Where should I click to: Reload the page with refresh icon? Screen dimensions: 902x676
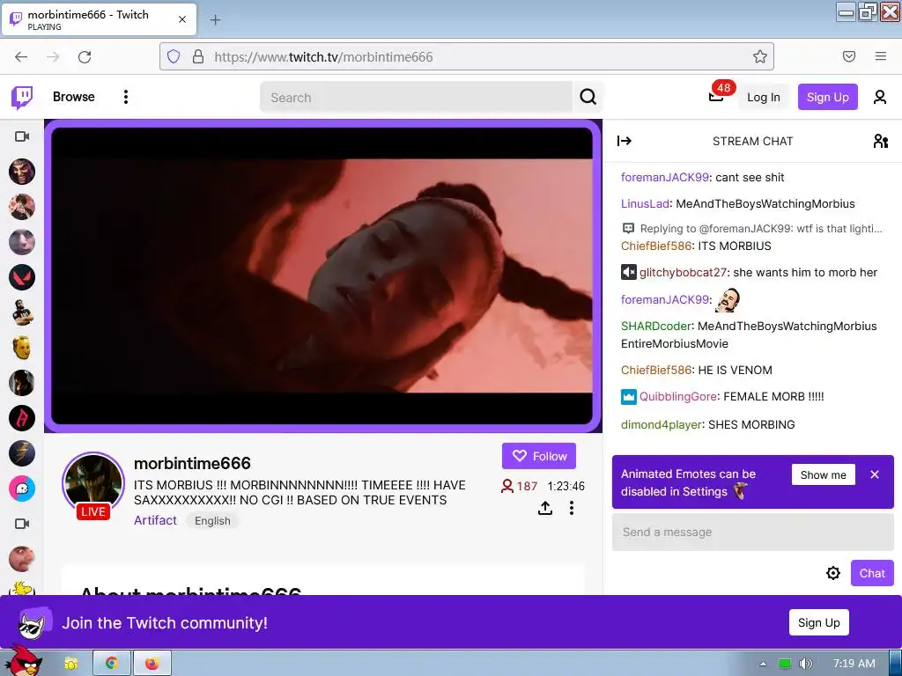pos(85,57)
